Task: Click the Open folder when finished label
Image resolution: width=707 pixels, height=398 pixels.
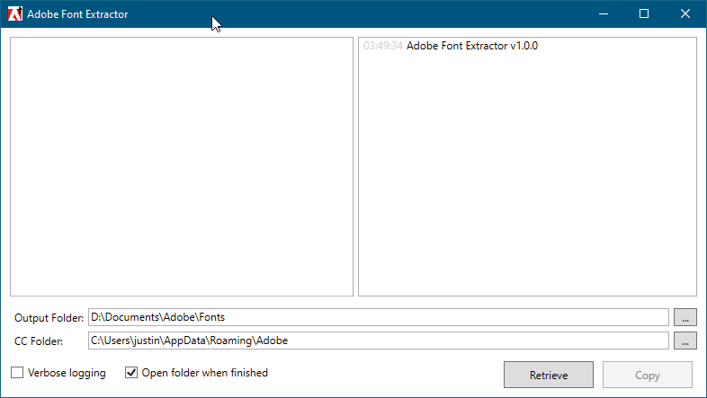Action: point(205,373)
